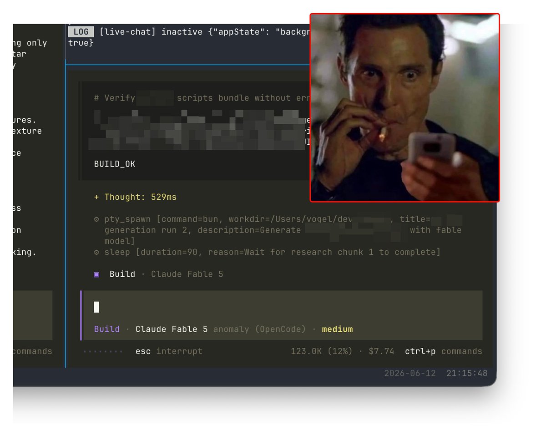Click the 123.0K (12%) context usage

(322, 351)
